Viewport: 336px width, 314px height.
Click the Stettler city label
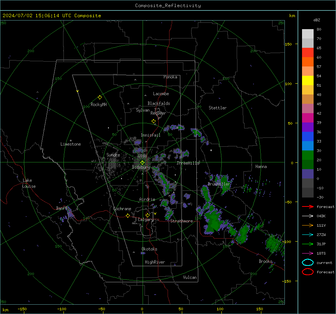point(218,108)
